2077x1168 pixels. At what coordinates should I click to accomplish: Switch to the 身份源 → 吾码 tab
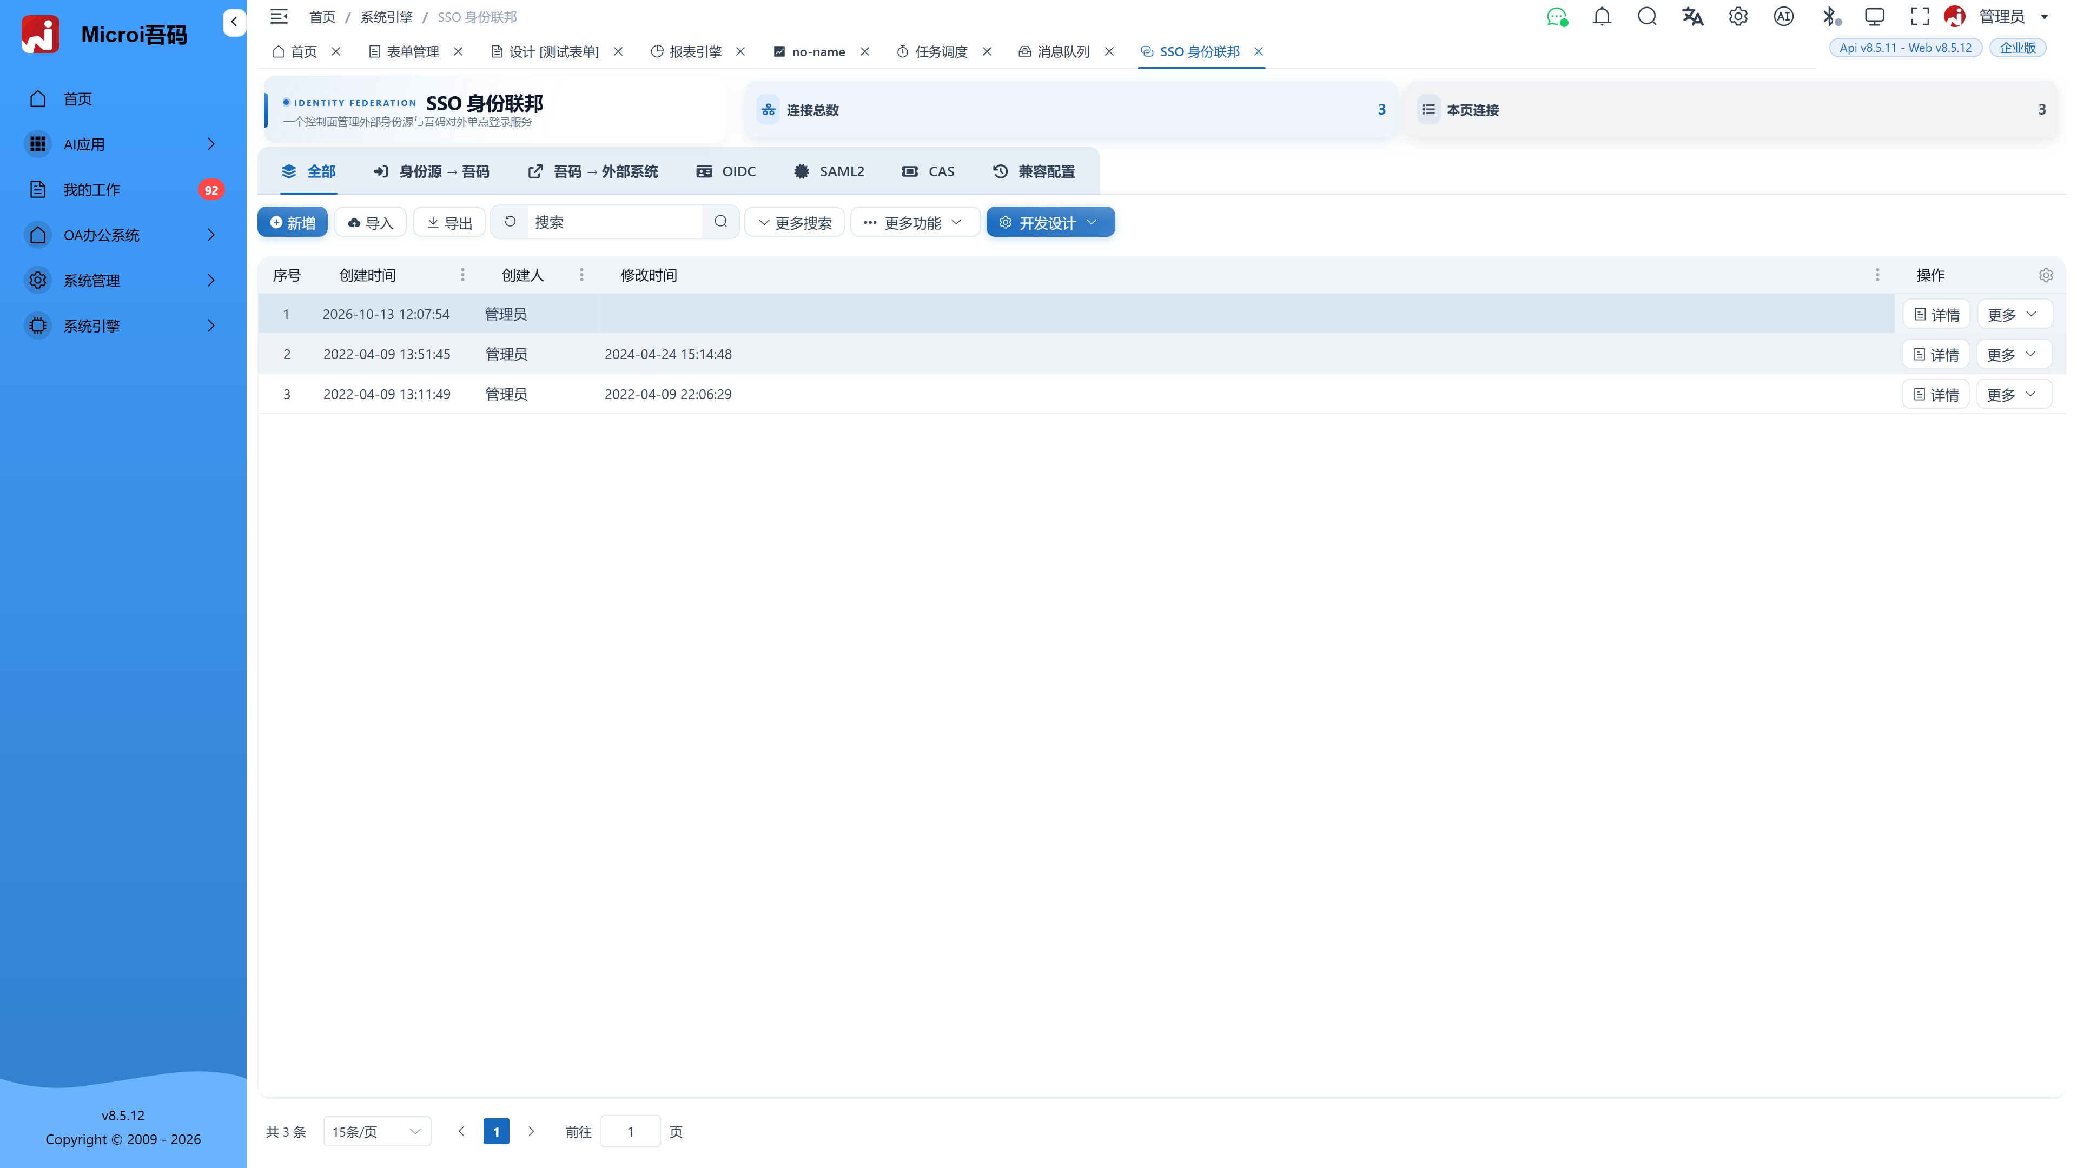(432, 172)
